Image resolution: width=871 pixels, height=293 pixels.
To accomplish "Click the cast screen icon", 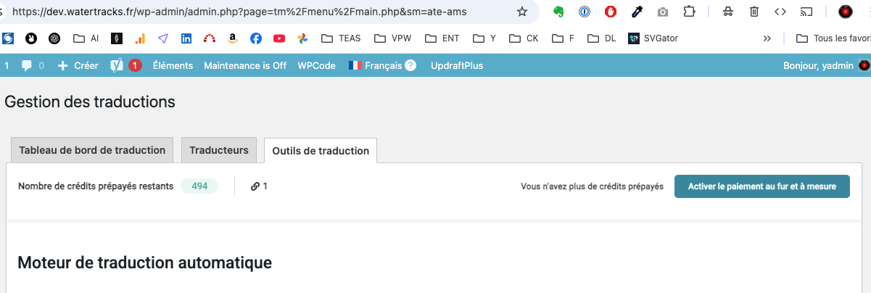I will point(806,12).
